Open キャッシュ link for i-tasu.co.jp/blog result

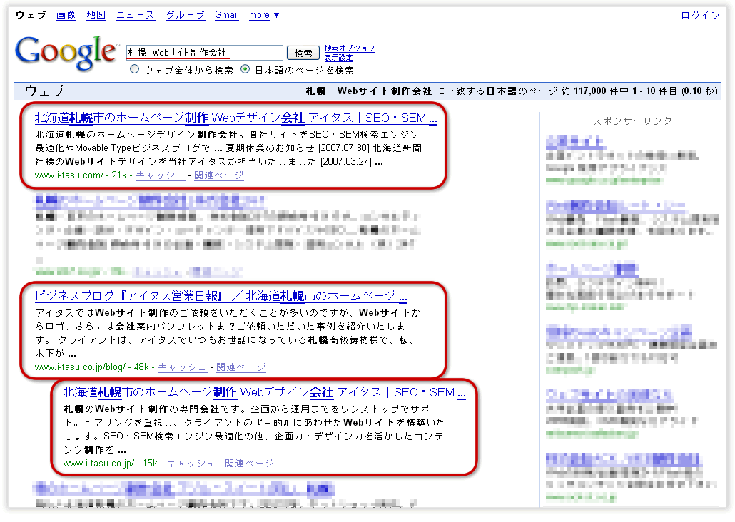tap(182, 367)
